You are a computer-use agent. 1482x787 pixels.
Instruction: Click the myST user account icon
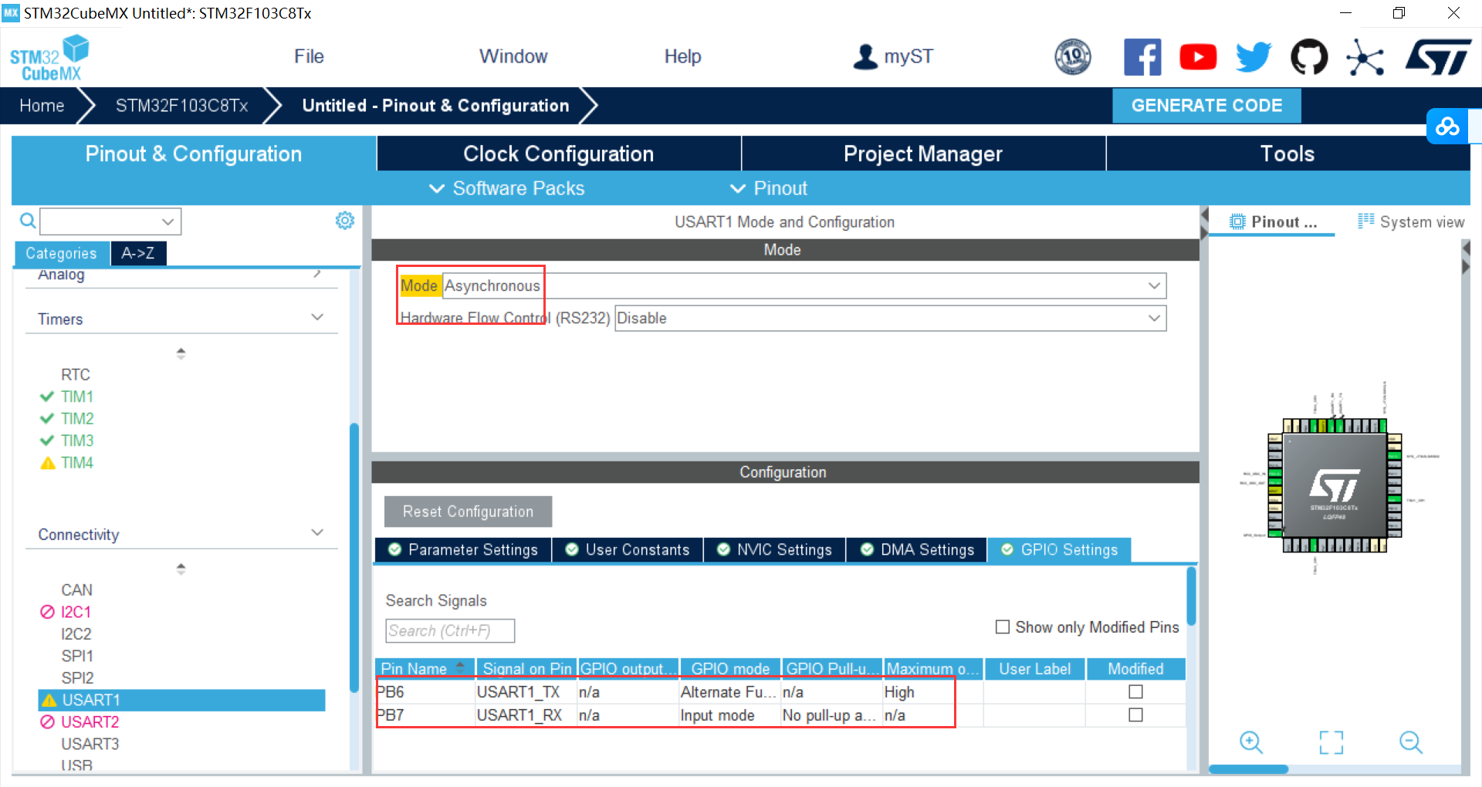(x=865, y=56)
